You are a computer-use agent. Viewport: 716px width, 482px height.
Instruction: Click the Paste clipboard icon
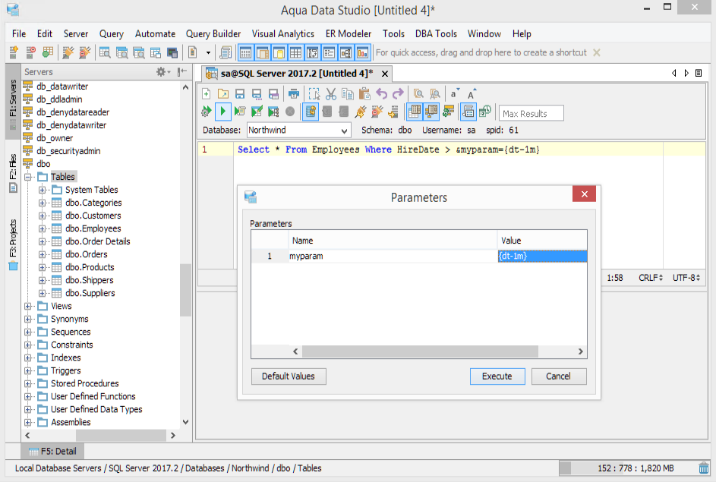click(364, 94)
